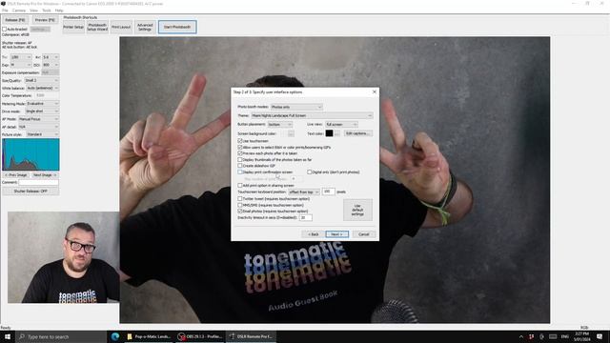Open the on-screen keyboard tray icon
The width and height of the screenshot is (610, 343).
553,336
